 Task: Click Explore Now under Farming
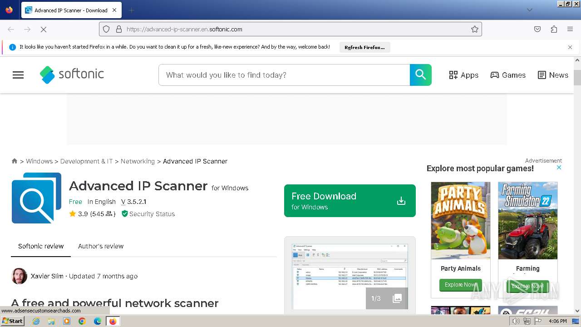528,286
